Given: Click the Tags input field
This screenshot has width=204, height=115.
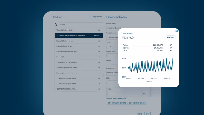Looking at the screenshot, I should [x=124, y=93].
